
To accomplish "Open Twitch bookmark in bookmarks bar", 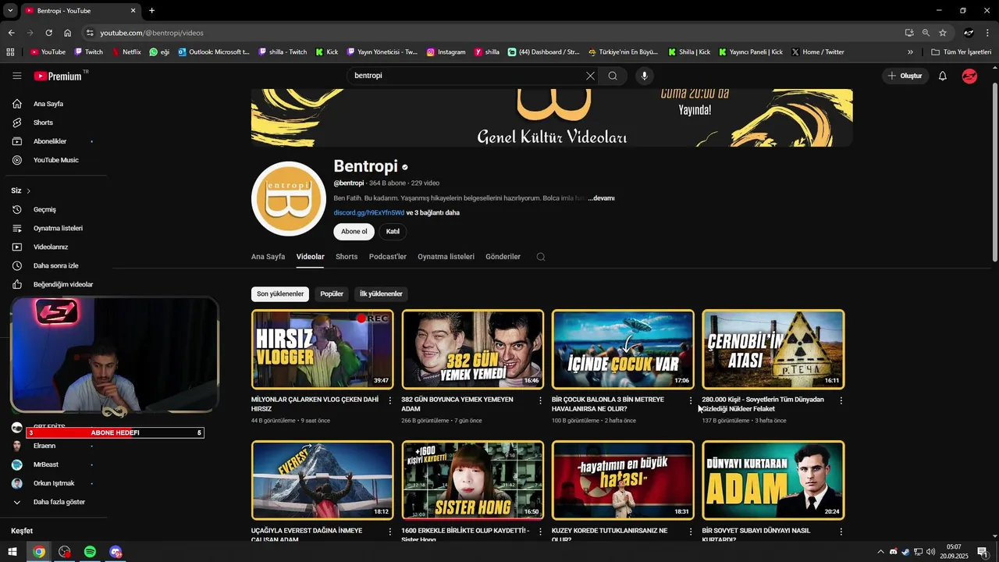I will pos(88,52).
